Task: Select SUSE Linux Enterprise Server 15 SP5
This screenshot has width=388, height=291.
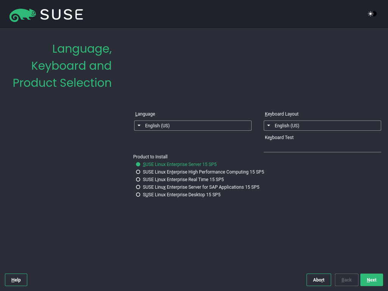Action: (x=180, y=164)
